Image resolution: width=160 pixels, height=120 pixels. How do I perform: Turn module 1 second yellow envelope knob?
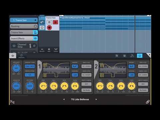coord(54,86)
